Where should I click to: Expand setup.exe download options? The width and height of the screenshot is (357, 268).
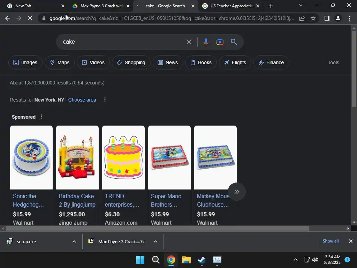click(x=74, y=241)
